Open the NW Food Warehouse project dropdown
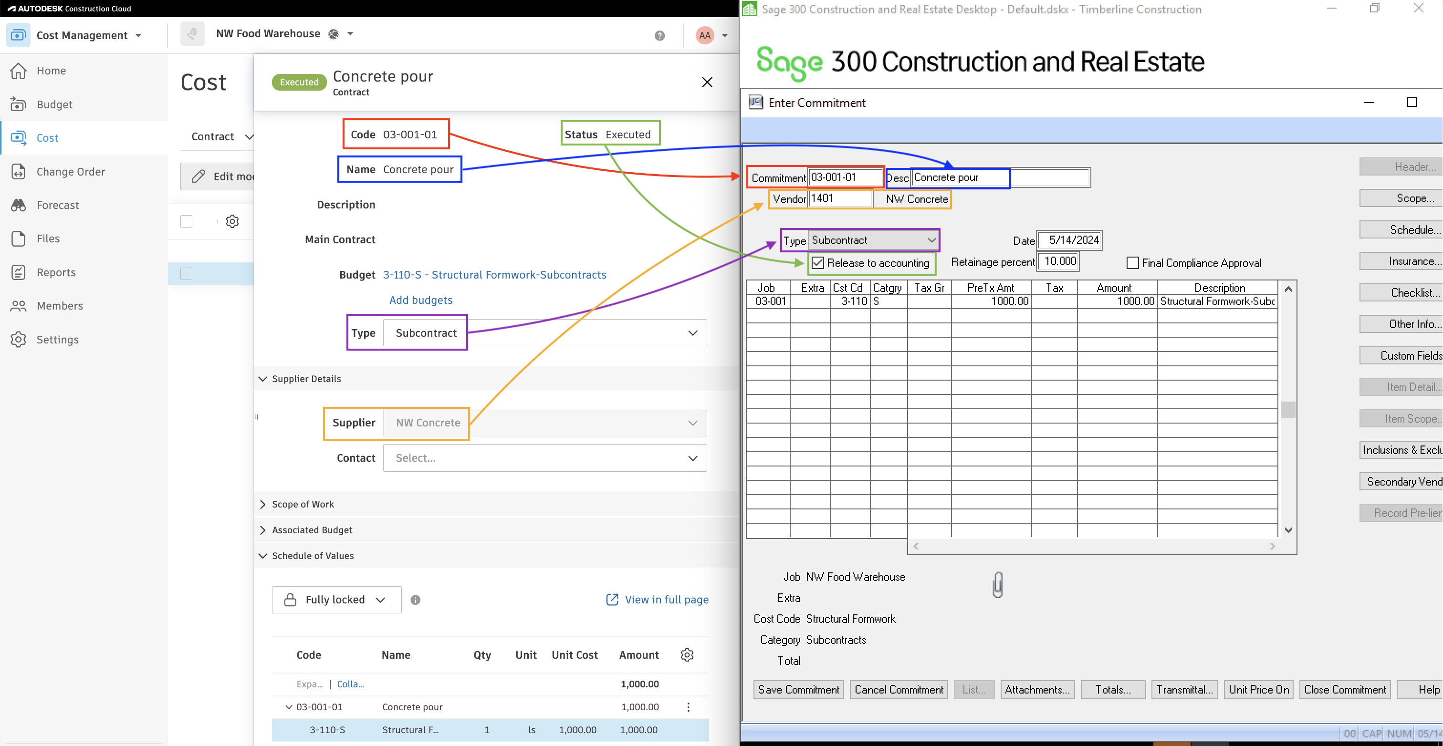This screenshot has height=746, width=1443. 350,34
